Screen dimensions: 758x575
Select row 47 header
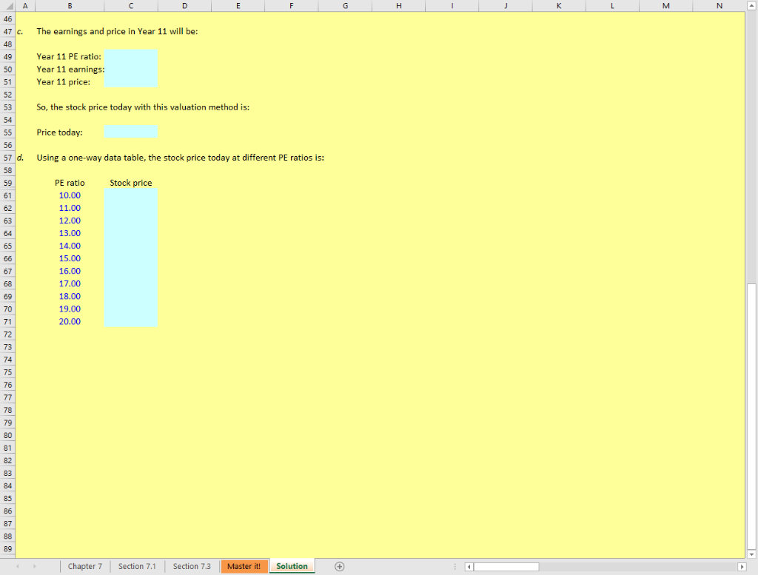7,31
